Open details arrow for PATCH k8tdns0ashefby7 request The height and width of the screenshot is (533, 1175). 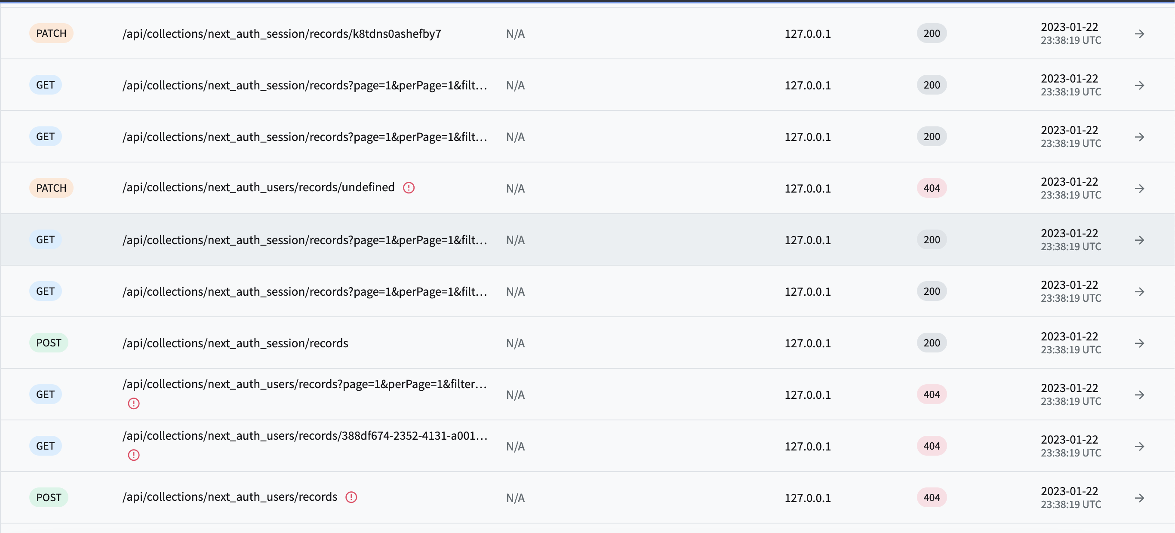tap(1140, 33)
